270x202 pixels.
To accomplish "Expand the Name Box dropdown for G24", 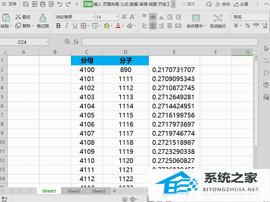I will [x=47, y=42].
